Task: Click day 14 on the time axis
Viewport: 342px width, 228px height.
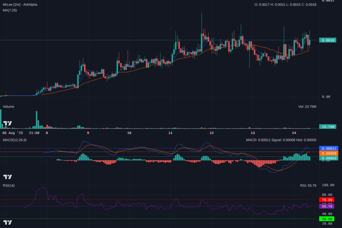Action: point(294,133)
